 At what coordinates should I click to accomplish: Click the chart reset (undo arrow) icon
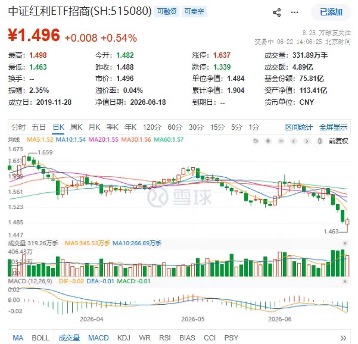[256, 141]
